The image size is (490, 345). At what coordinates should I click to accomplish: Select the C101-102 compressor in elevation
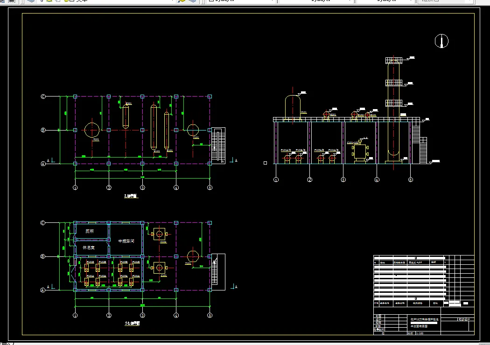coord(360,152)
